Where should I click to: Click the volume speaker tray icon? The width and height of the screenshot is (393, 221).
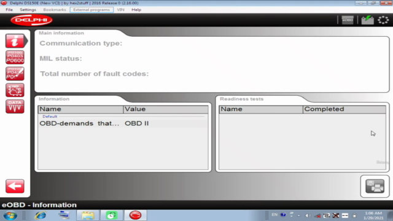point(308,215)
